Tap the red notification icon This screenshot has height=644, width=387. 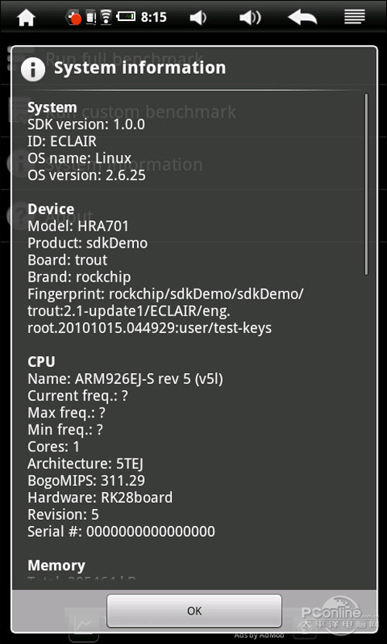point(75,18)
